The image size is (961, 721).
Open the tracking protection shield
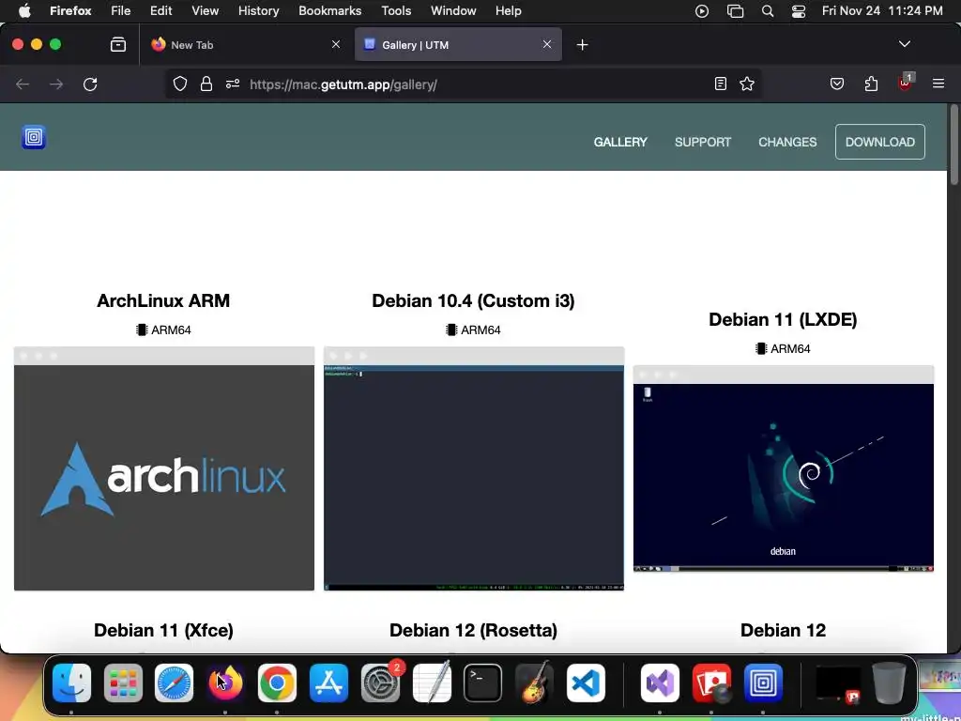[x=179, y=84]
